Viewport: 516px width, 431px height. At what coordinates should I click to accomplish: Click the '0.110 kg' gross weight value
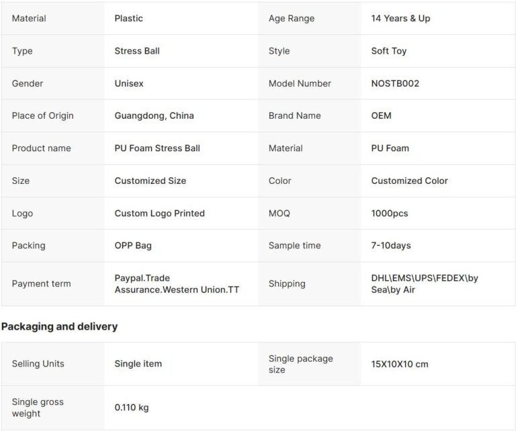132,408
